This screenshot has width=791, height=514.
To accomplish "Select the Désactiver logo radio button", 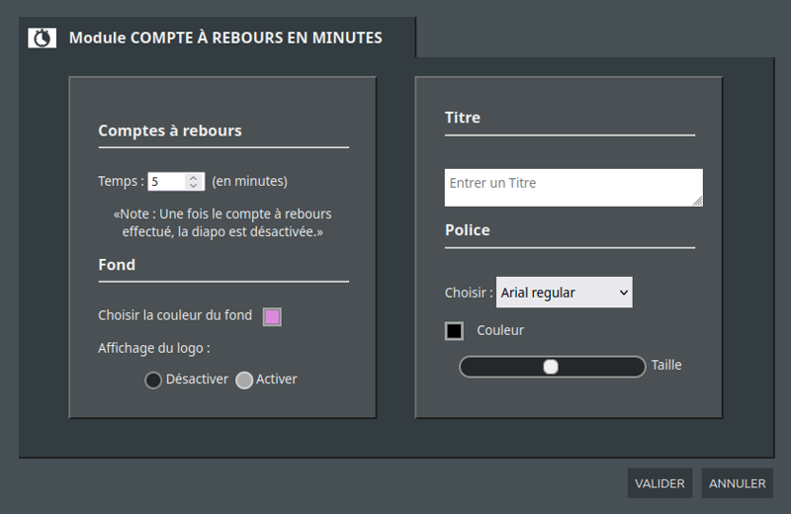I will tap(153, 380).
